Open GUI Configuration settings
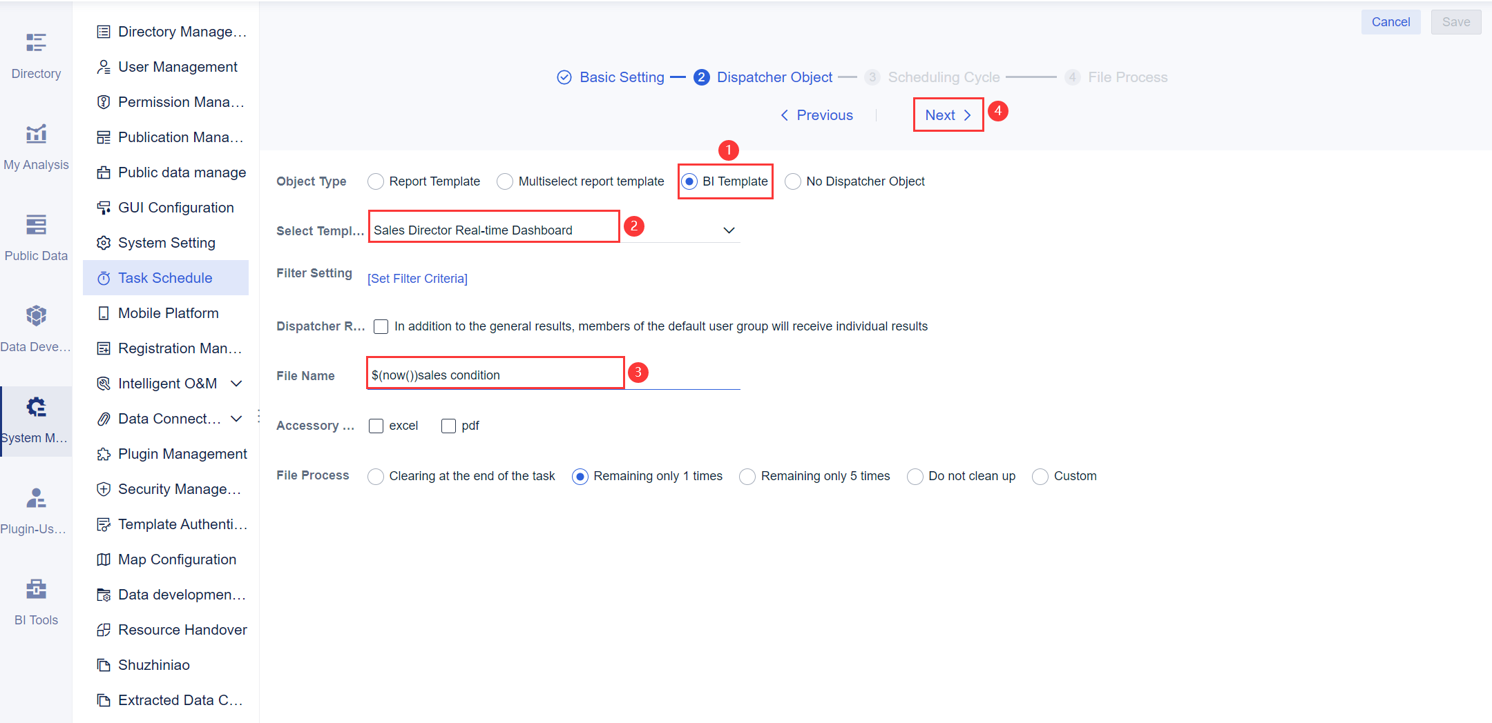 (175, 207)
